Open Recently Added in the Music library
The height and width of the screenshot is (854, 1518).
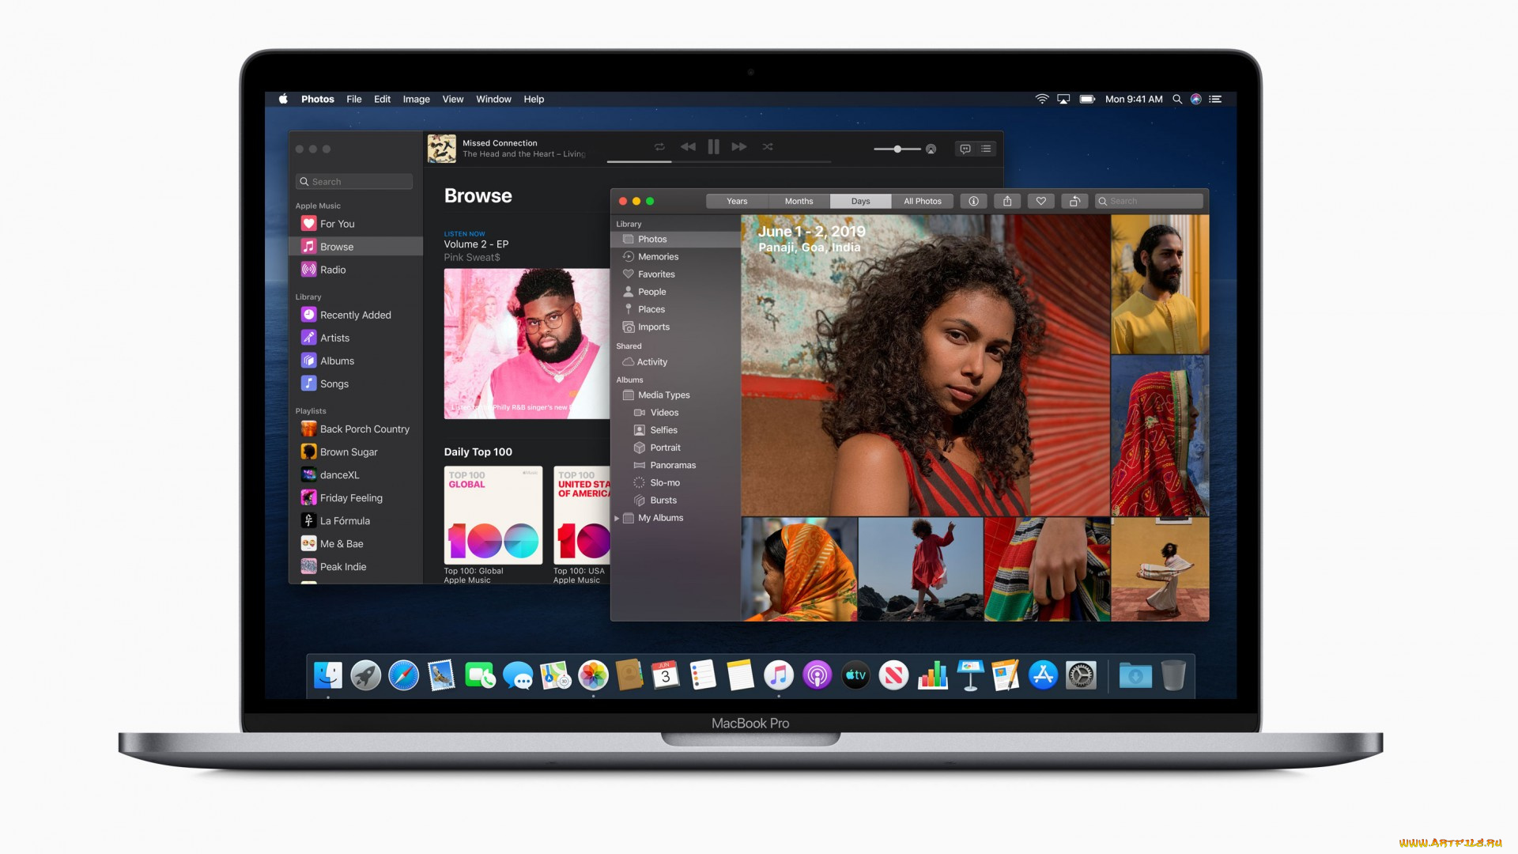(355, 314)
